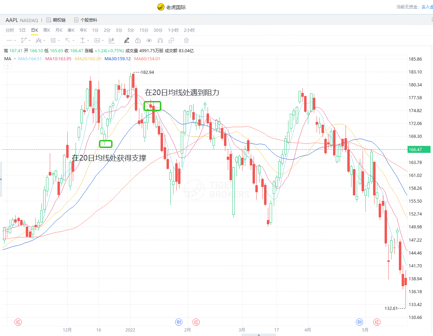Activate the pencil continuous drawing tool

127,40
